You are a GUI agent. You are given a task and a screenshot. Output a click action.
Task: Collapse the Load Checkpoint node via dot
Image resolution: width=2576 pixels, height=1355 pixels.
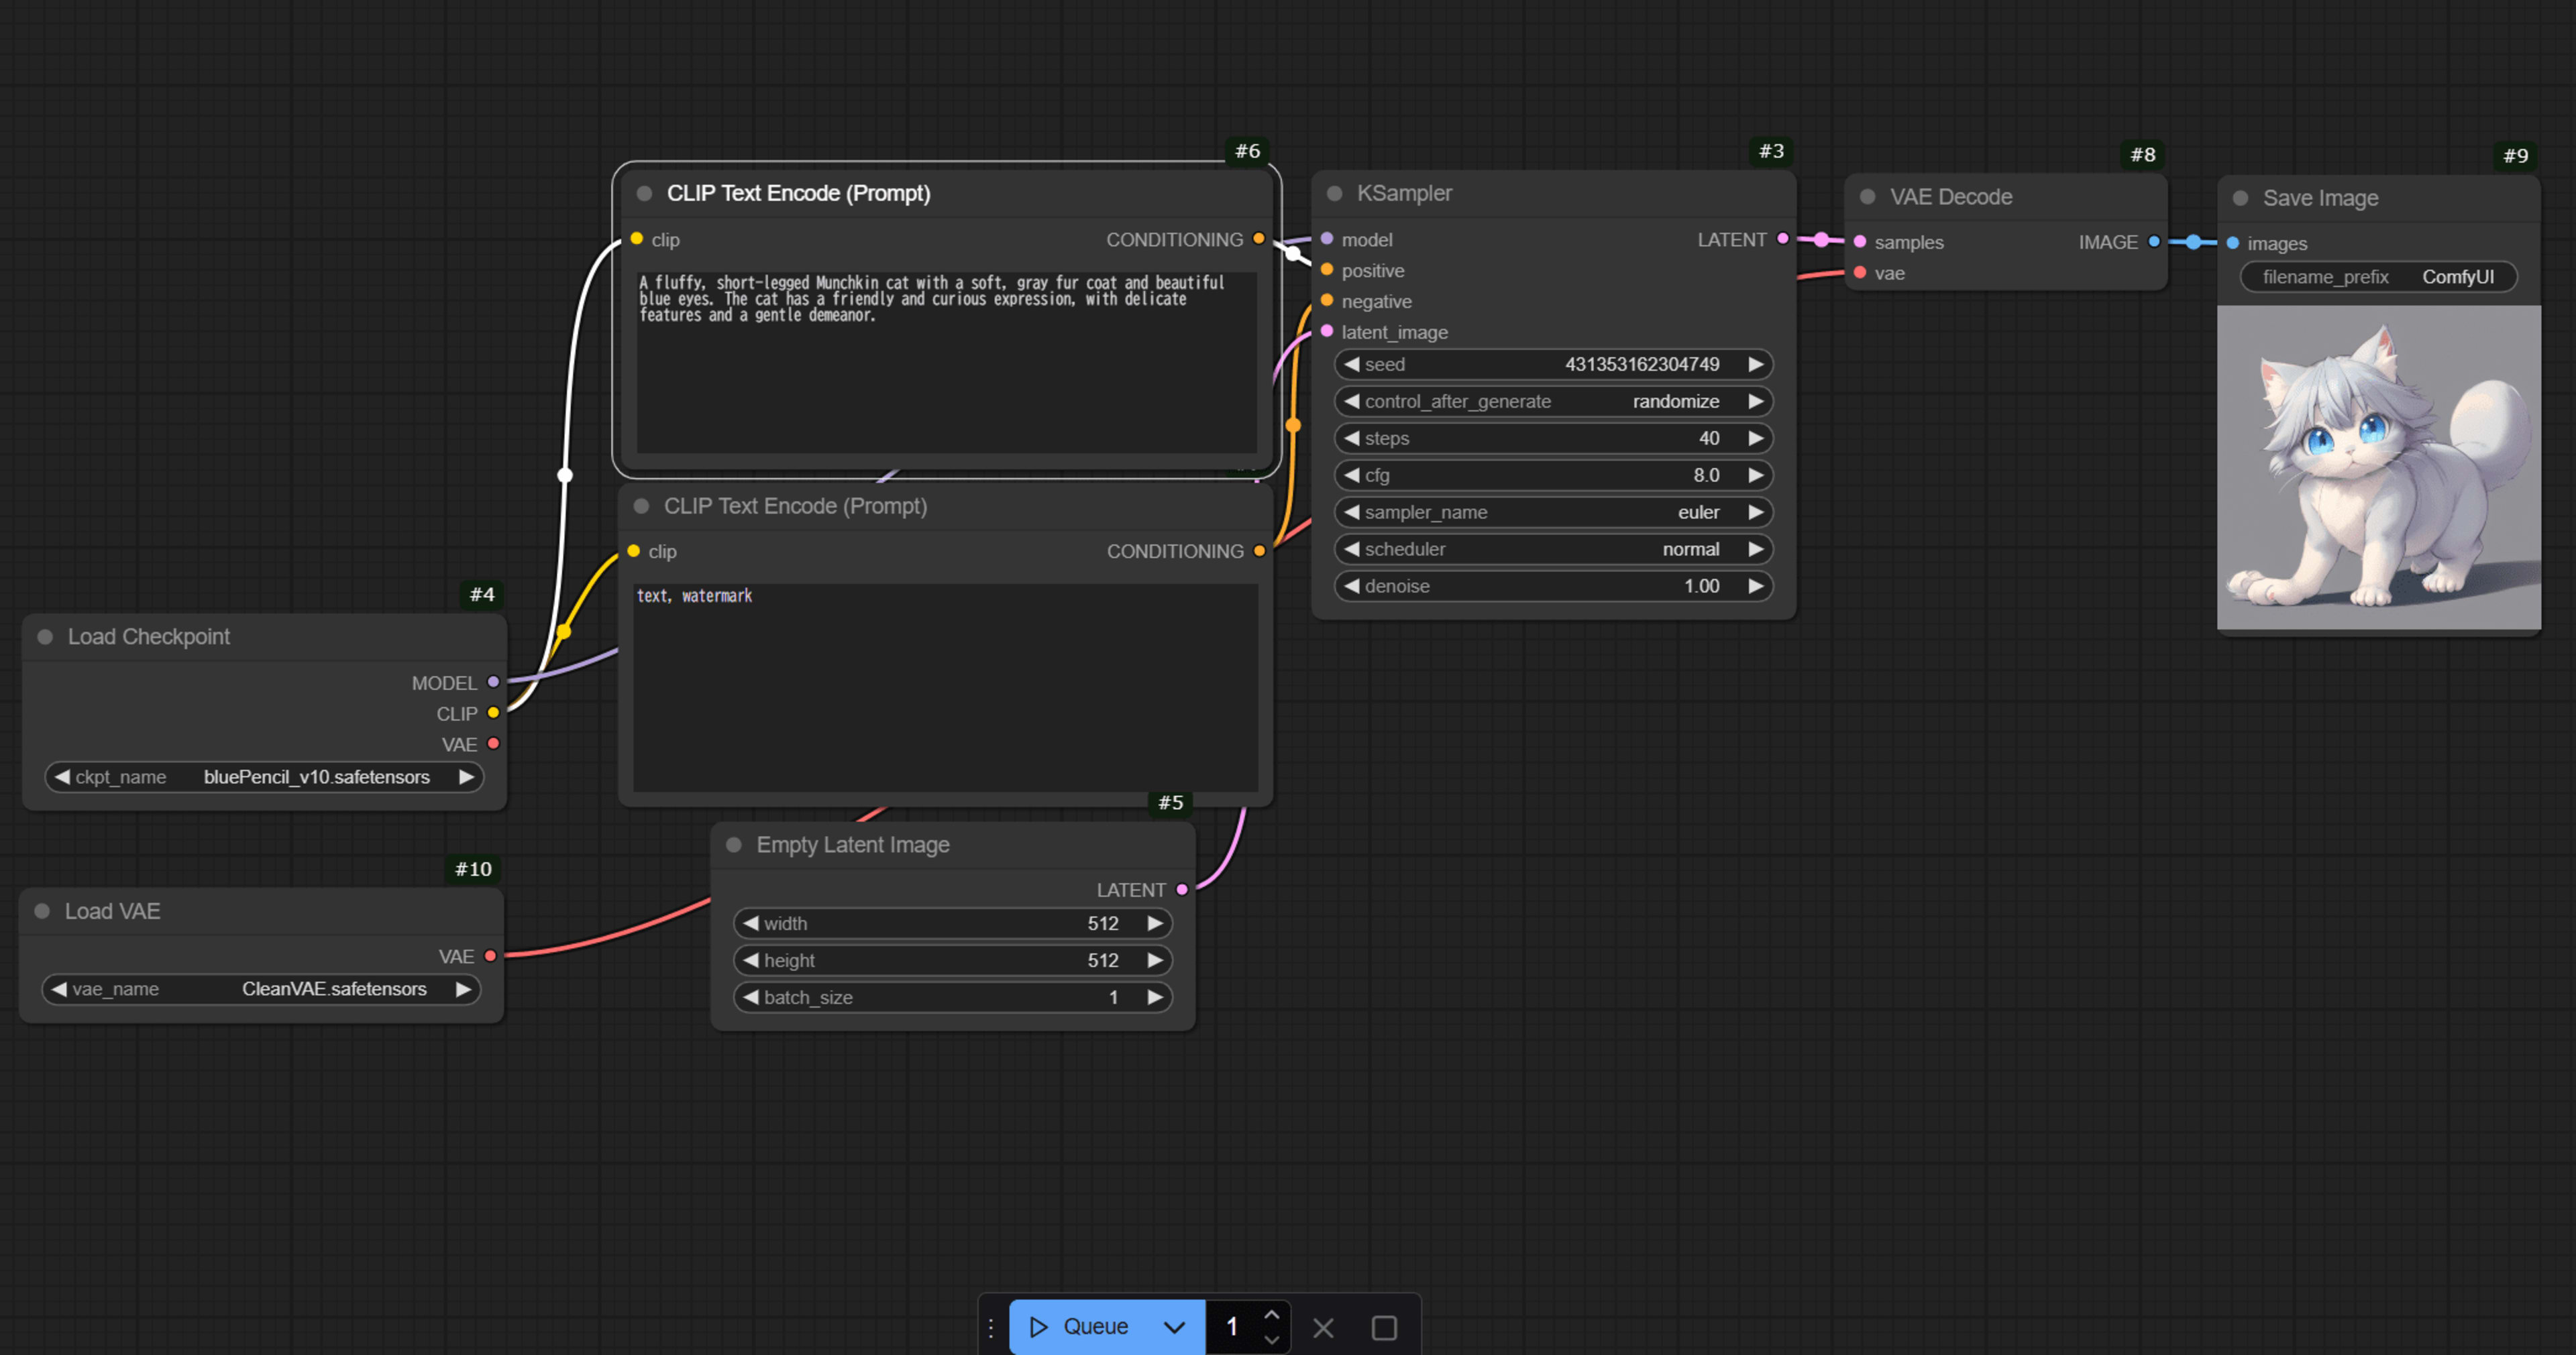click(x=45, y=636)
